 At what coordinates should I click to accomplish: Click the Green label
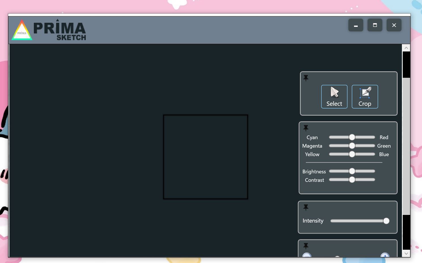pos(384,146)
